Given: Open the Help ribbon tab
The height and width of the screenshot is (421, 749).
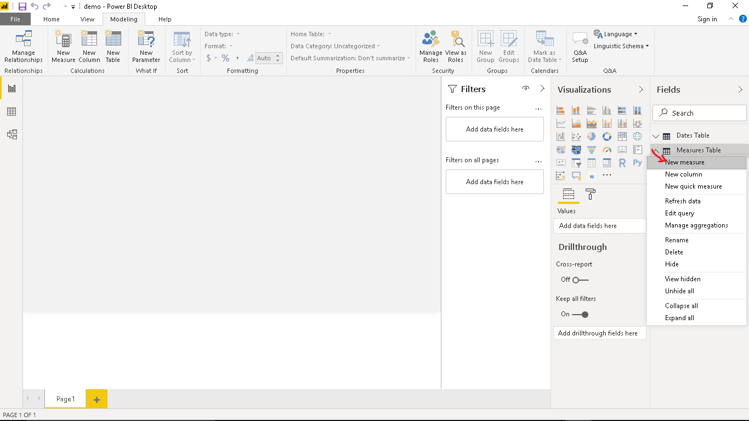Looking at the screenshot, I should [165, 19].
